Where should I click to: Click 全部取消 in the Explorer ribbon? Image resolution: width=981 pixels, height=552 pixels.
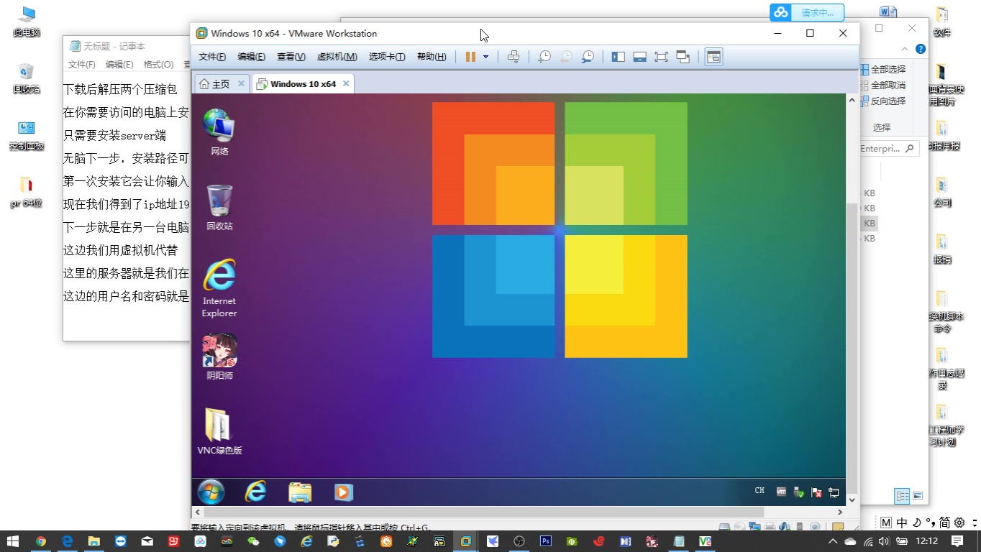tap(883, 86)
